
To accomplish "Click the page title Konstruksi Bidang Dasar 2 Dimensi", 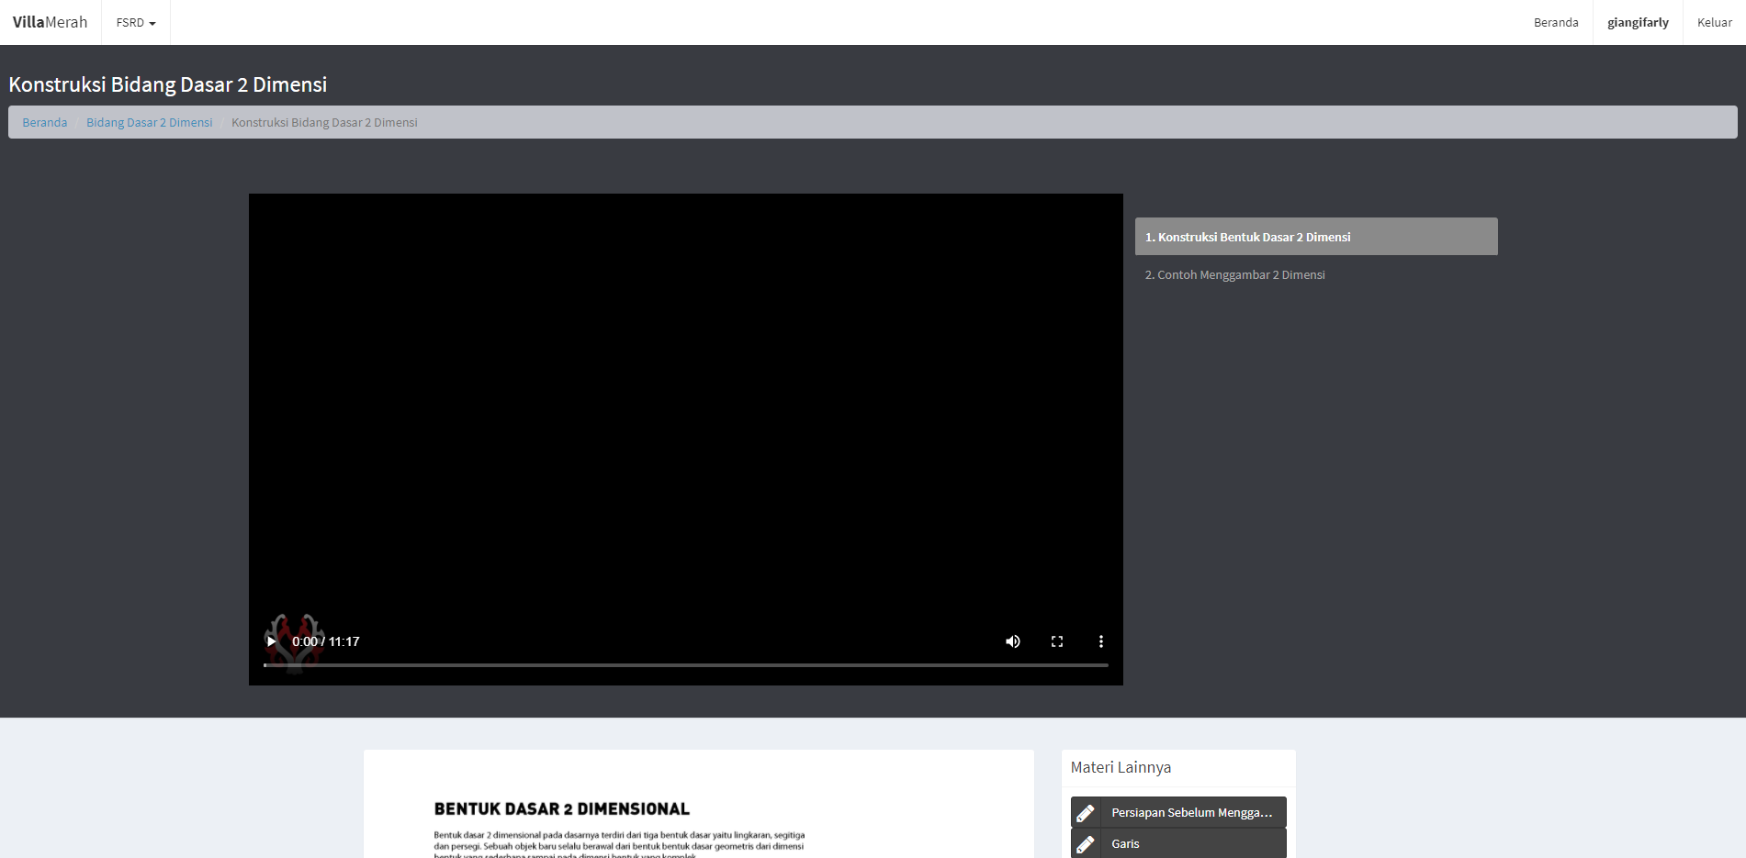I will [168, 84].
